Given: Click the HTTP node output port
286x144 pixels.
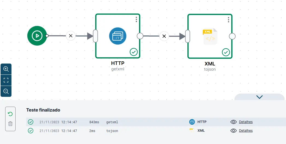Looking at the screenshot, I should coord(140,36).
